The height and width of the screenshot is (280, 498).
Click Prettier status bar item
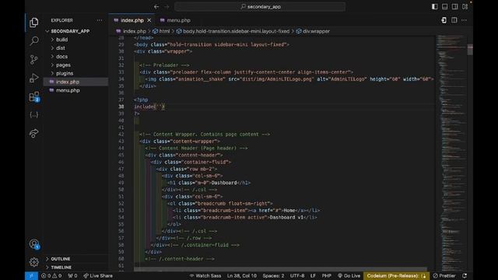pyautogui.click(x=444, y=276)
